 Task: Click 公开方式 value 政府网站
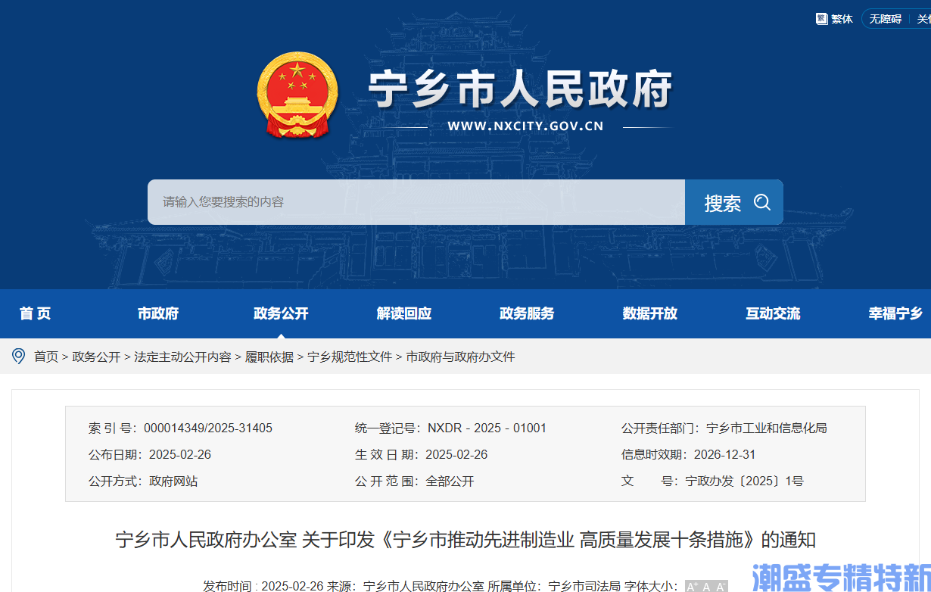coord(173,481)
